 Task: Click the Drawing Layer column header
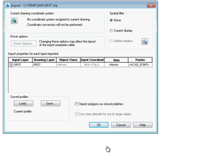(45, 60)
